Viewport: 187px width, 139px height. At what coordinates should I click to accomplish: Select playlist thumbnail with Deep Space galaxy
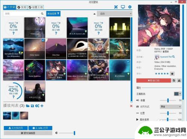tap(24, 116)
